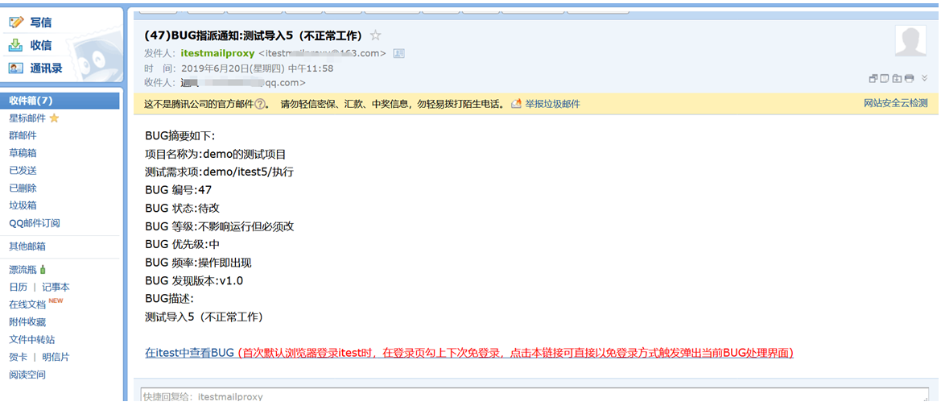Open the 垃圾箱 trash folder

23,205
